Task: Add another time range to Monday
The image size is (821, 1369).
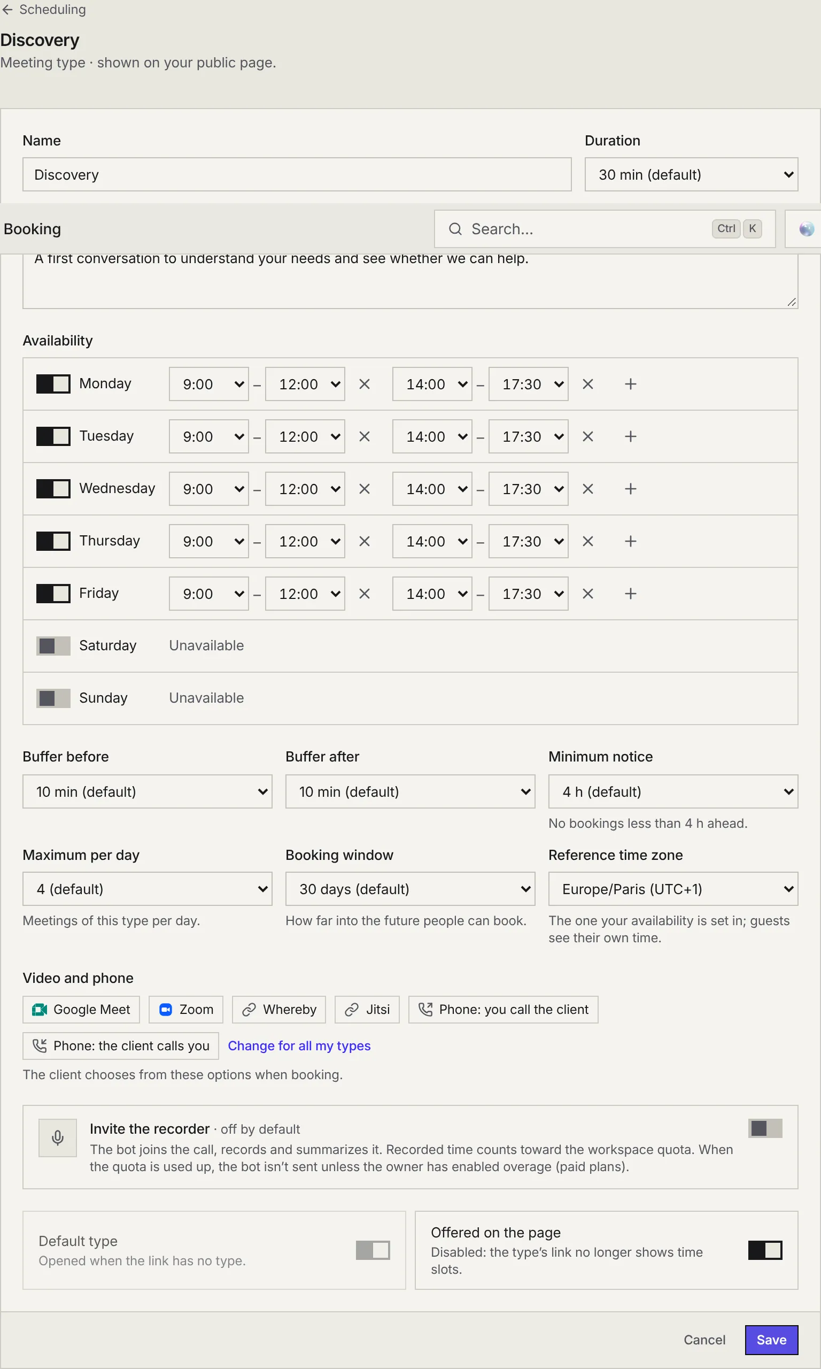Action: point(630,384)
